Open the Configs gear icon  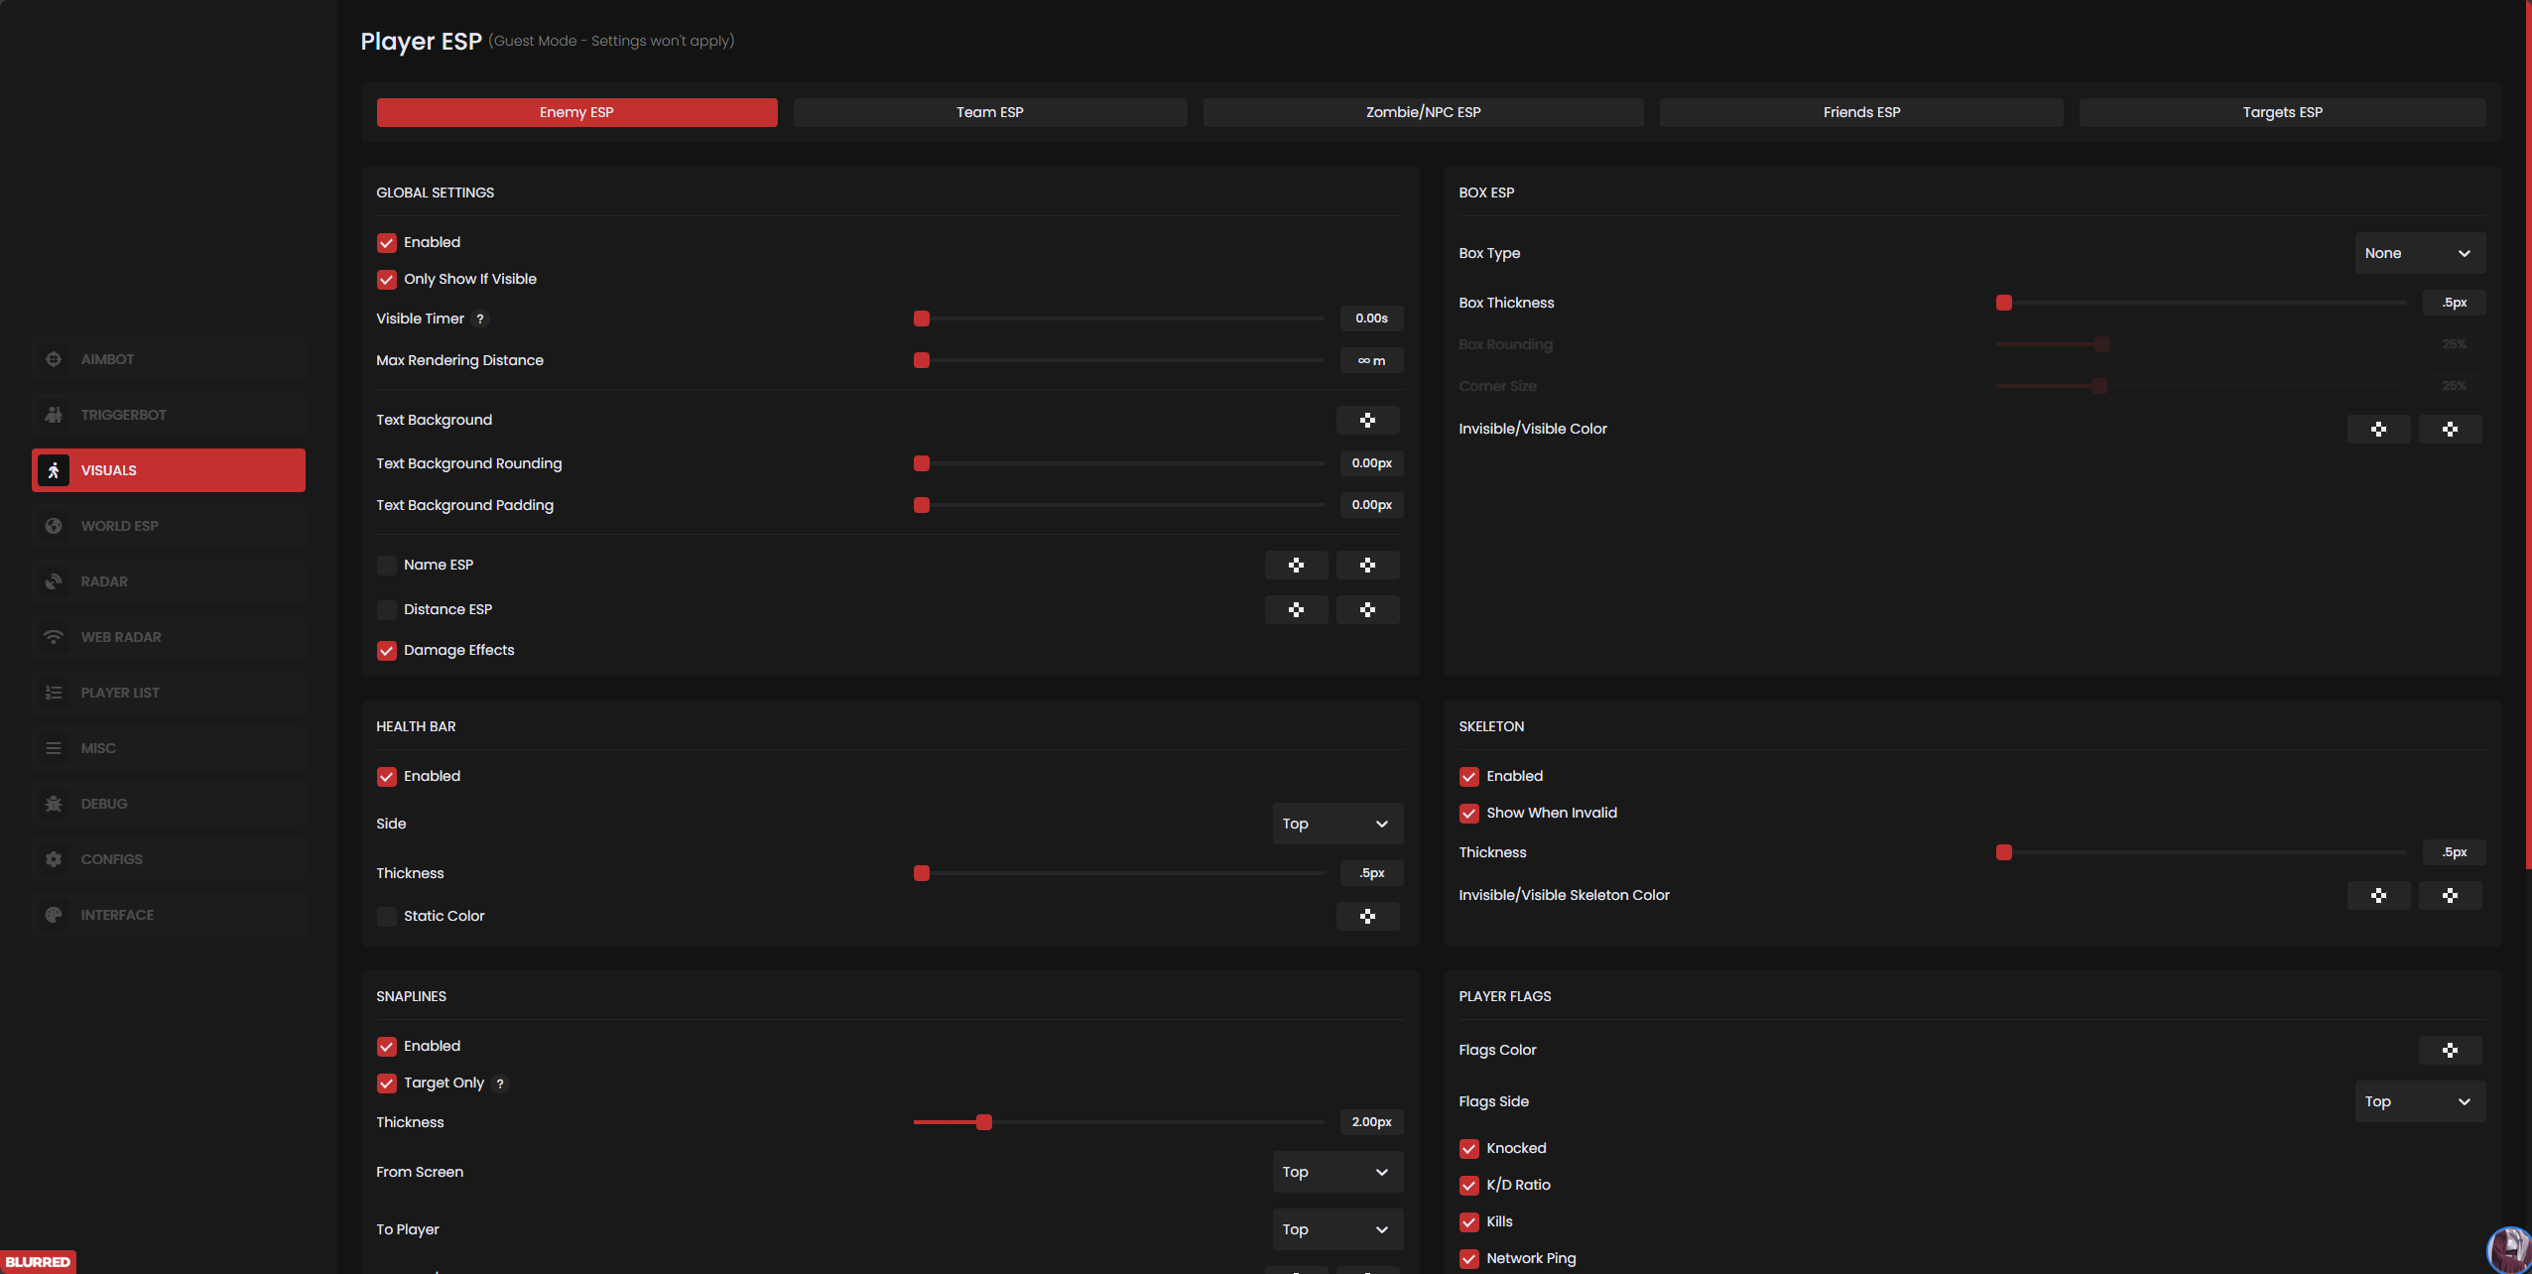pos(54,859)
